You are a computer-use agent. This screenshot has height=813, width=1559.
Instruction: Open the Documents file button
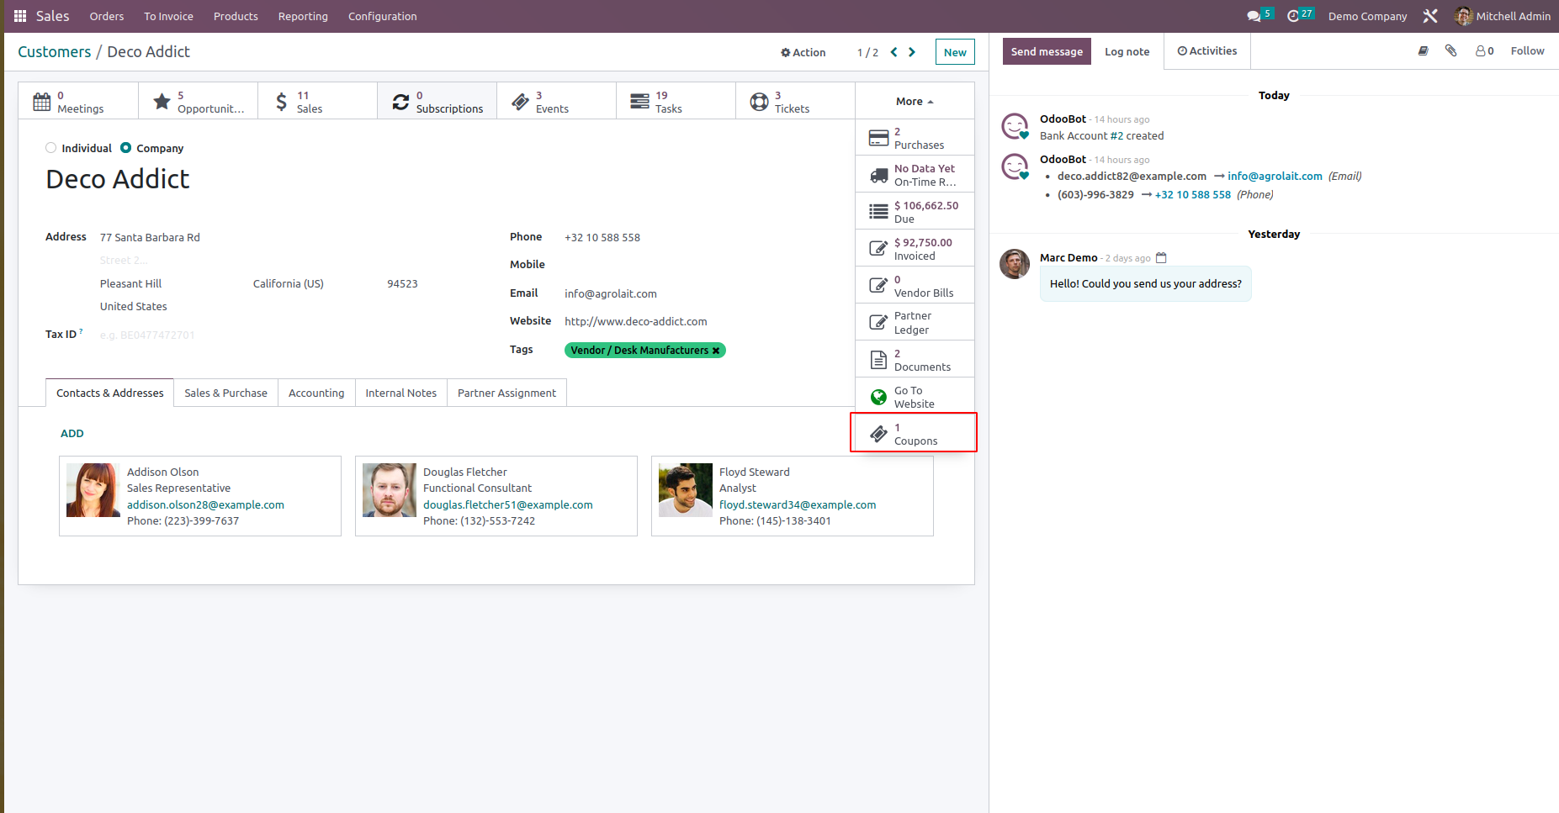pyautogui.click(x=915, y=360)
